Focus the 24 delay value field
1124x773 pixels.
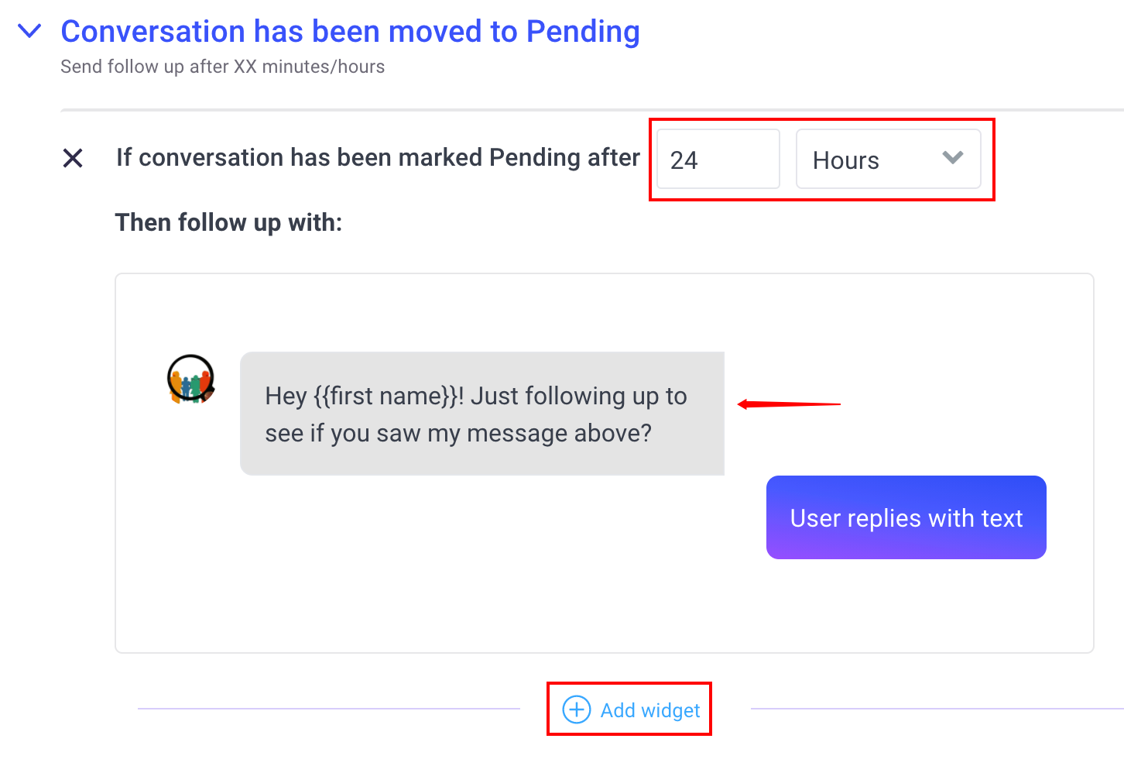click(718, 159)
